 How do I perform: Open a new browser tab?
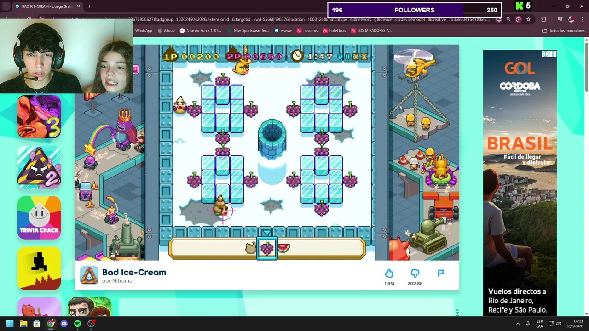click(x=89, y=6)
